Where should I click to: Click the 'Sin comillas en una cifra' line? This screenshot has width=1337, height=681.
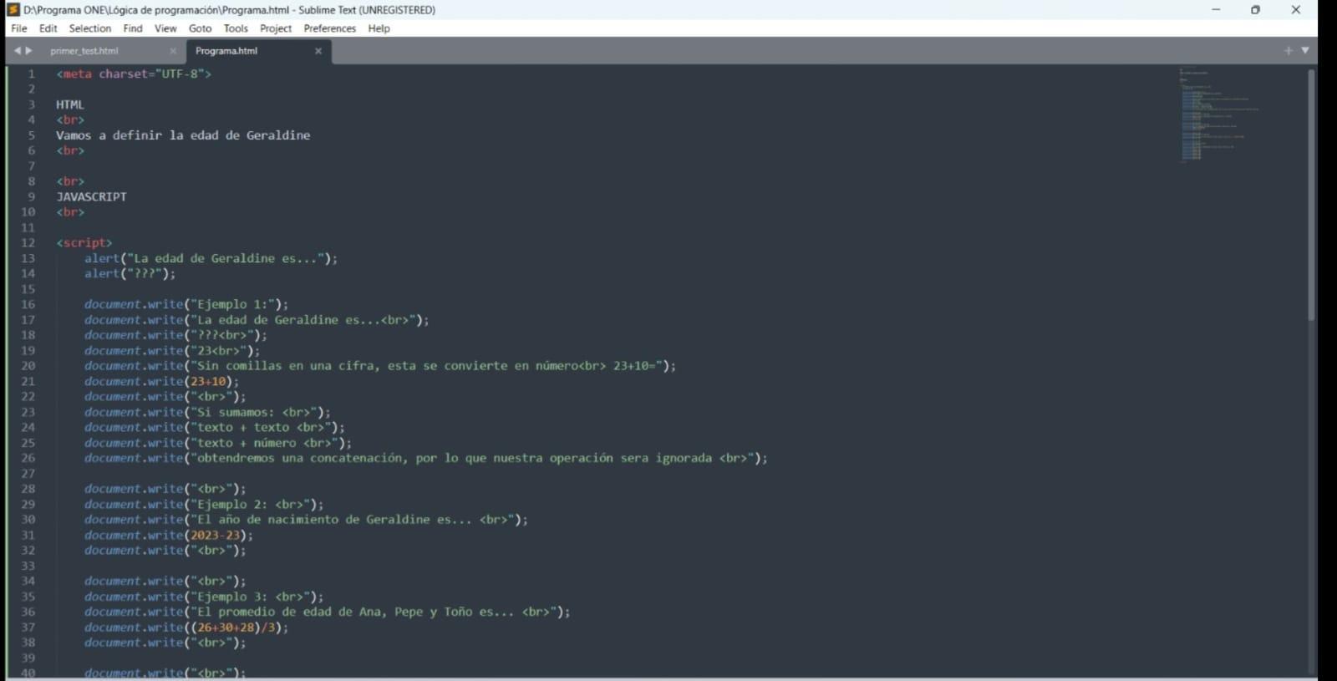[380, 366]
